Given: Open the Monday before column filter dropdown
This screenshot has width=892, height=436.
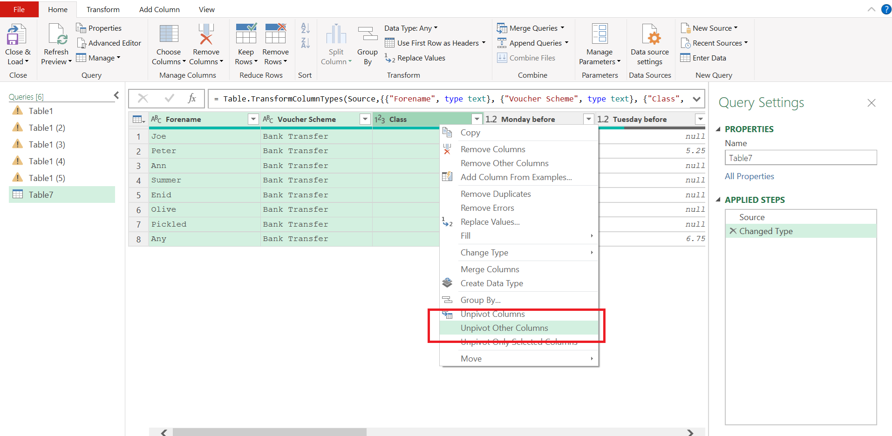Looking at the screenshot, I should (x=589, y=120).
